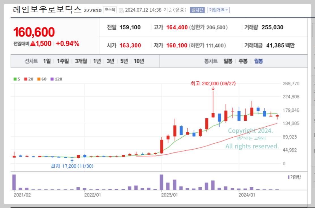The width and height of the screenshot is (315, 208).
Task: Select the 1일 line chart tab
Action: [47, 61]
